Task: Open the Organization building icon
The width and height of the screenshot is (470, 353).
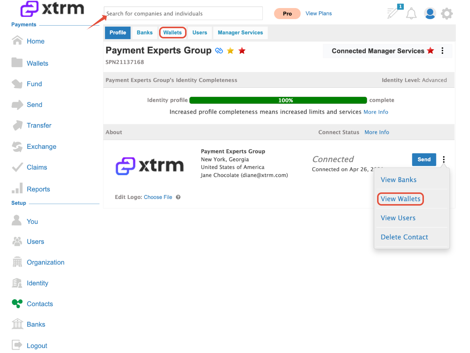Action: coord(17,262)
